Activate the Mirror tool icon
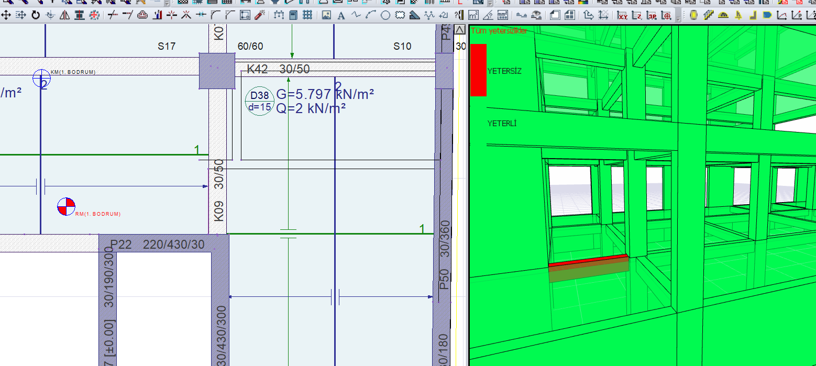The height and width of the screenshot is (366, 816). [65, 15]
